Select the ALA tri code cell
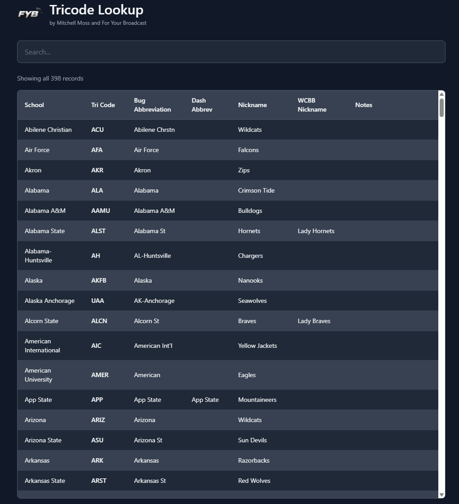459x504 pixels. tap(97, 190)
